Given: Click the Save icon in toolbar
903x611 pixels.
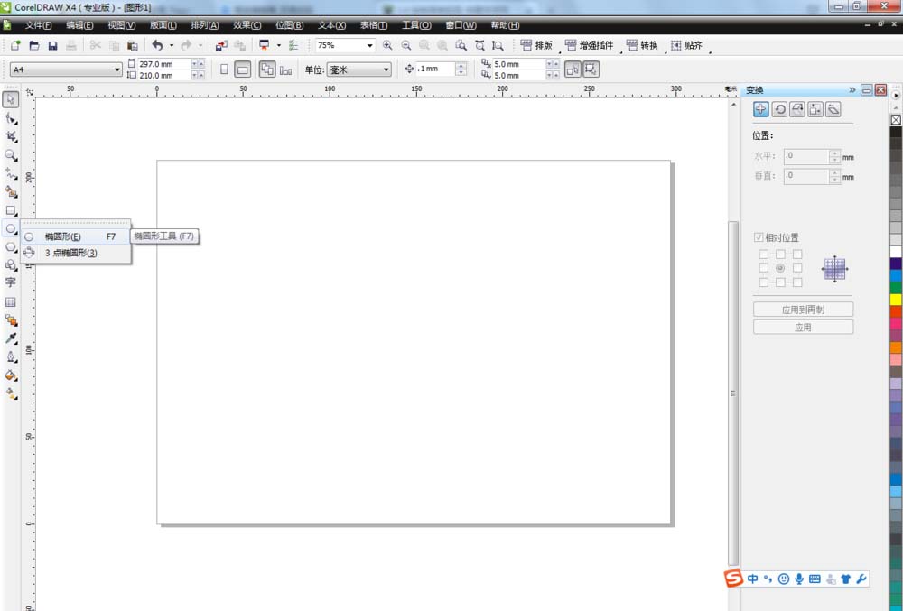Looking at the screenshot, I should [x=52, y=45].
